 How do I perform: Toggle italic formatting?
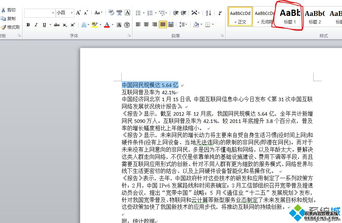coord(36,25)
